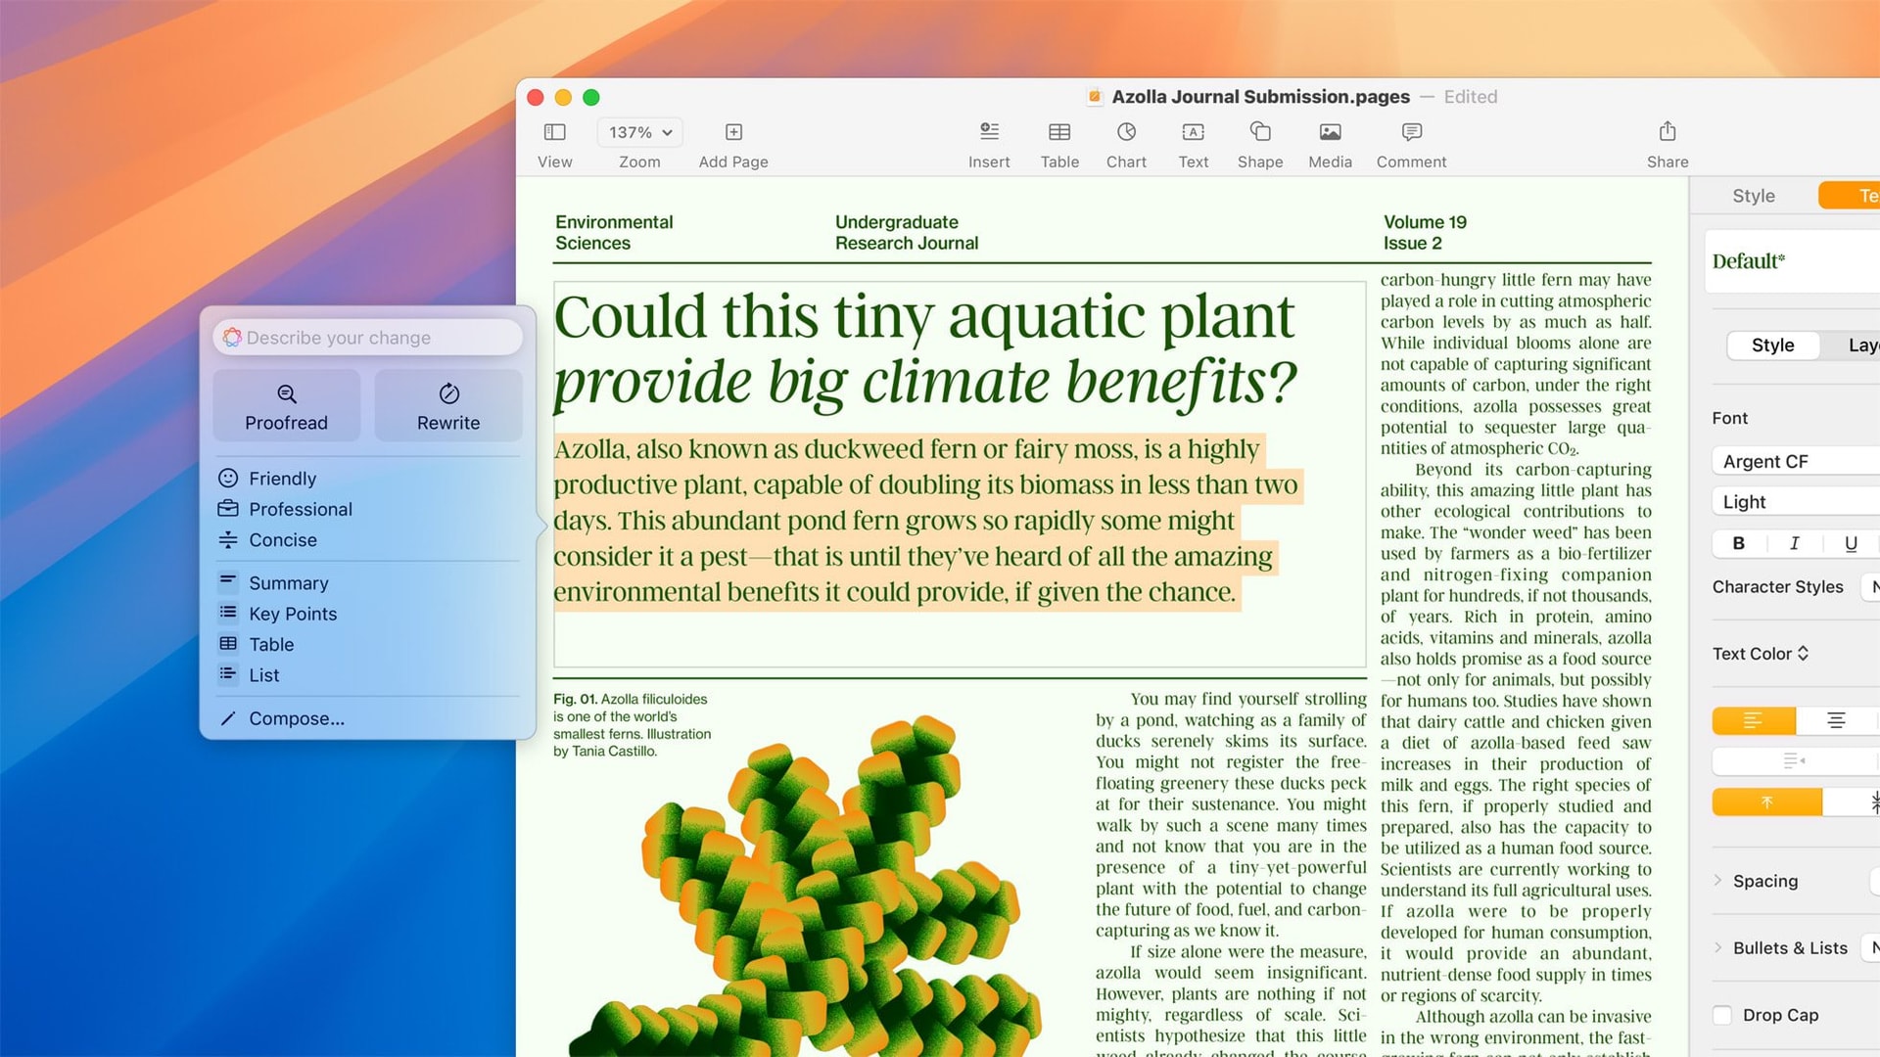Click the Rewrite button in AI panel
This screenshot has width=1880, height=1057.
tap(448, 405)
